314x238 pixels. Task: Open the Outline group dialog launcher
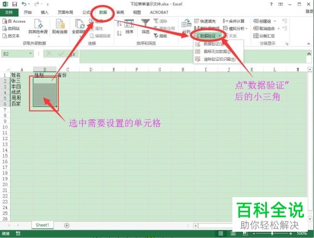coord(287,43)
